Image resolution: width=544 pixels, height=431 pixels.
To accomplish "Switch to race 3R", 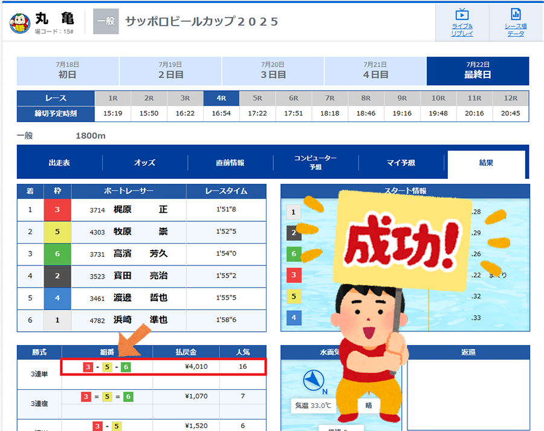I will (185, 98).
